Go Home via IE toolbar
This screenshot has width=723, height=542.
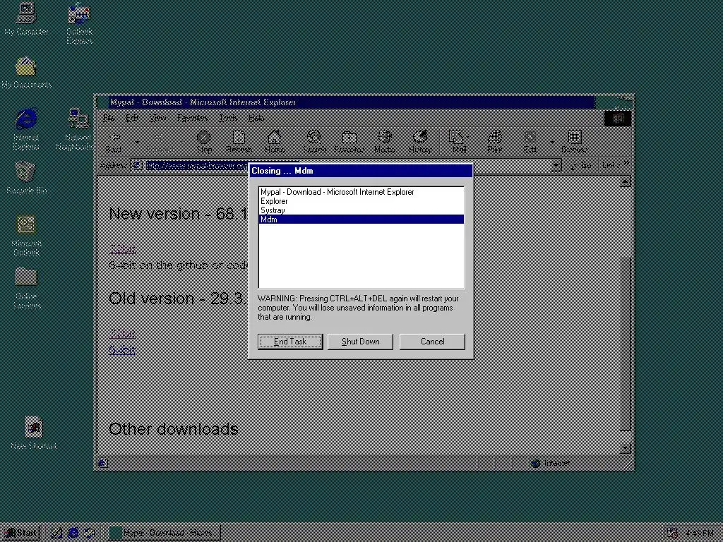pyautogui.click(x=275, y=142)
